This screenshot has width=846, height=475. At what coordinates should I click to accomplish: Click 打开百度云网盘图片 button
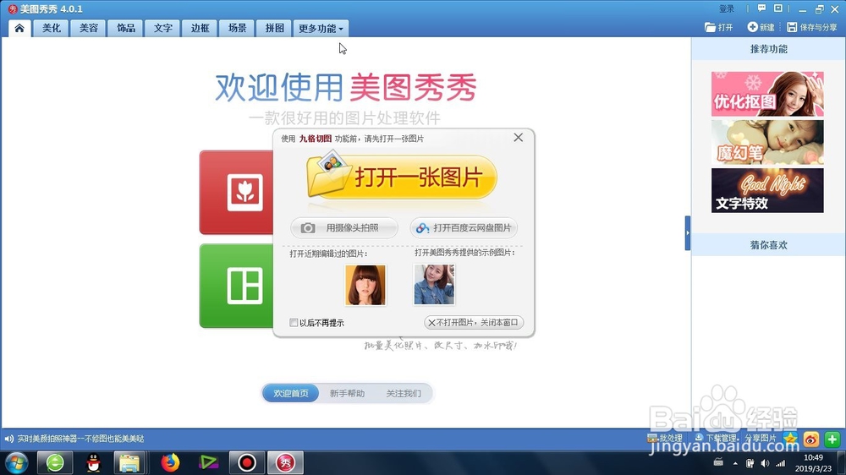pos(464,228)
